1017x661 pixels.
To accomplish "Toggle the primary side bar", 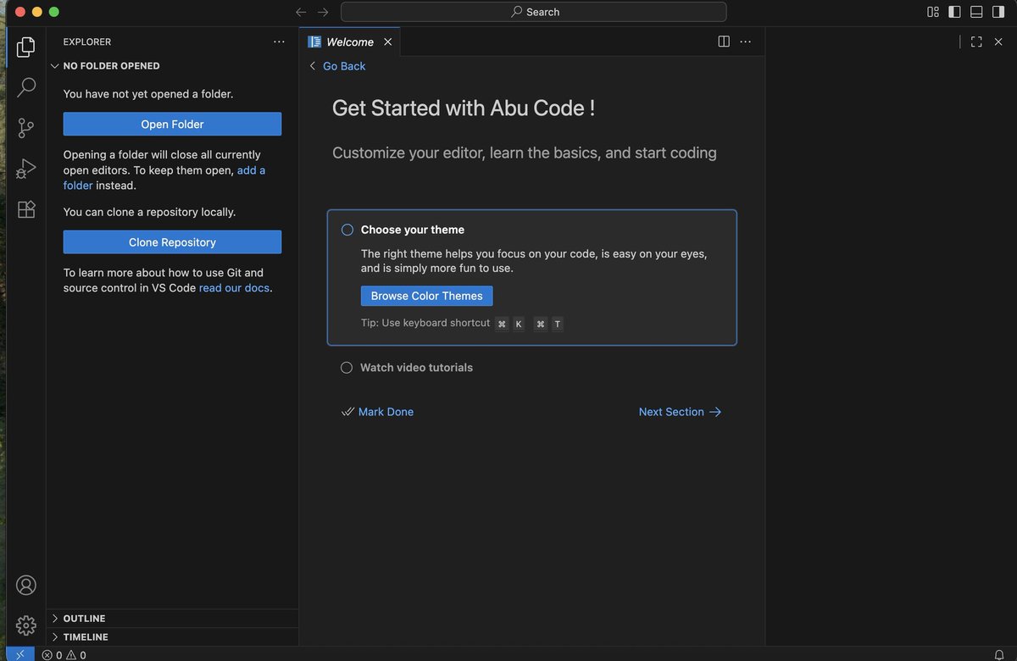I will [954, 12].
